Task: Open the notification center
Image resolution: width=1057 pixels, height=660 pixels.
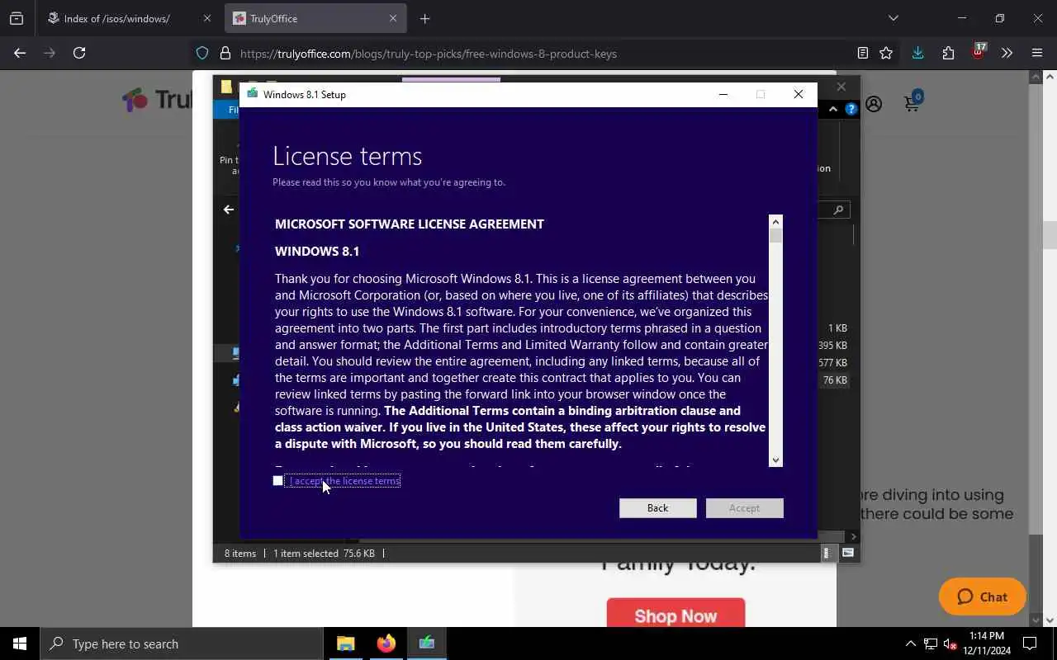Action: 1030,643
